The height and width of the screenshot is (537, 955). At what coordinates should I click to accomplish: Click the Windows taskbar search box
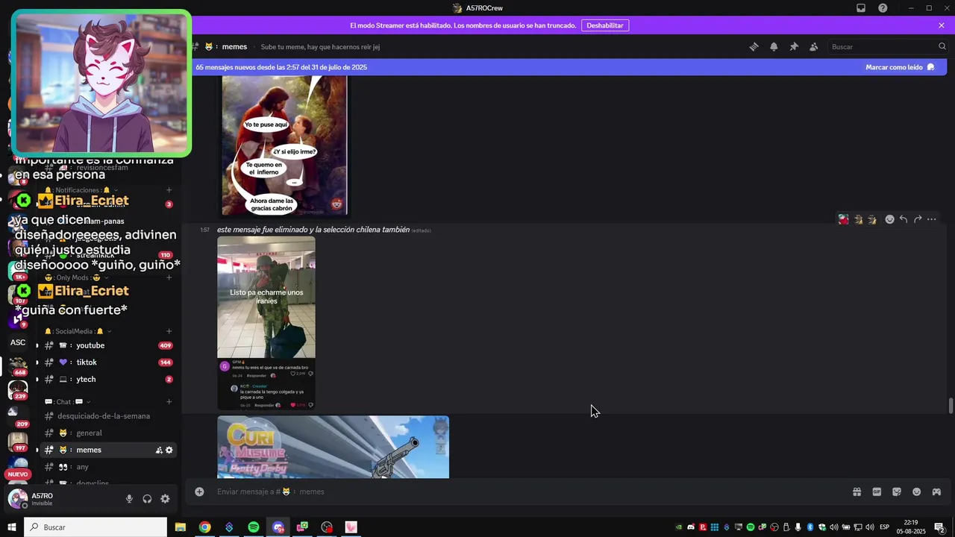(x=95, y=527)
